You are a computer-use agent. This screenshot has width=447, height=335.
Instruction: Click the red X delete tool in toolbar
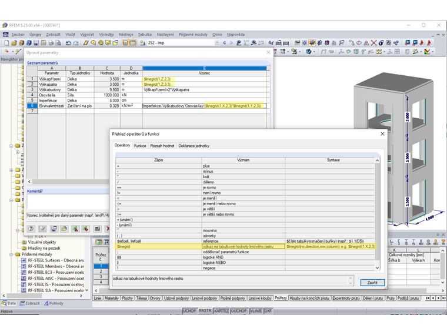coord(373,43)
